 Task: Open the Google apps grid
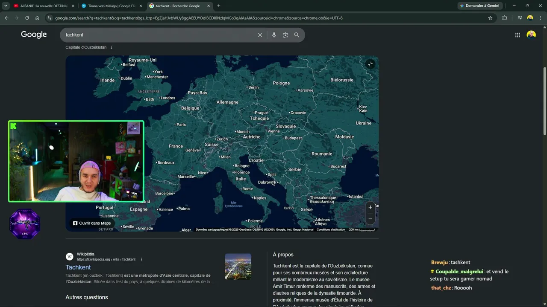point(518,35)
